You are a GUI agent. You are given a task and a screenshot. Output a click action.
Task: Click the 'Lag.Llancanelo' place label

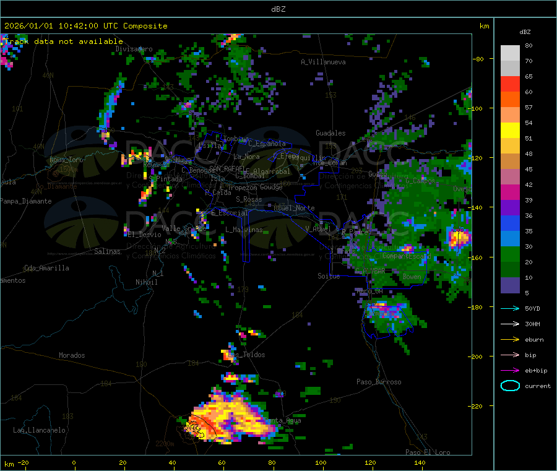pyautogui.click(x=39, y=430)
